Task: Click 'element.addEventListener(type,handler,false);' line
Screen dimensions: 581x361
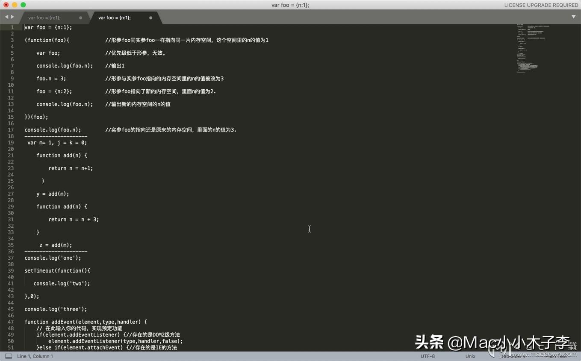Action: coord(115,341)
